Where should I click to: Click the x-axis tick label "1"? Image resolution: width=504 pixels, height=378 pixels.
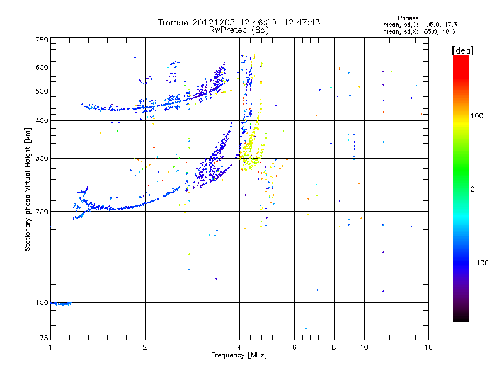pos(50,347)
